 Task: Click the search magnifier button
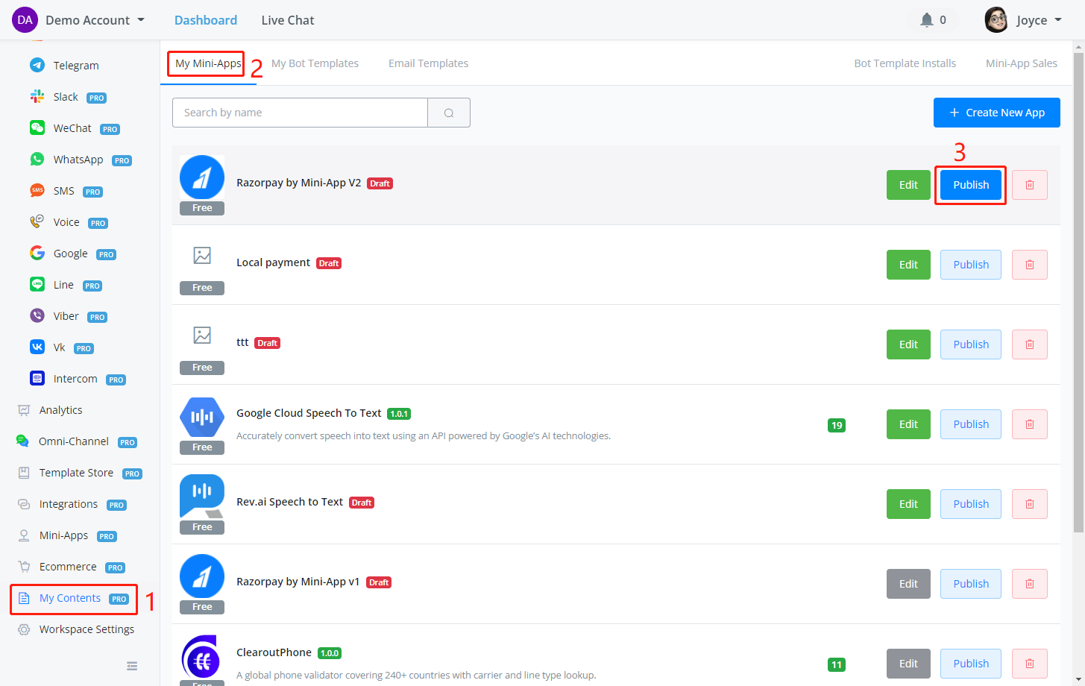click(x=449, y=113)
